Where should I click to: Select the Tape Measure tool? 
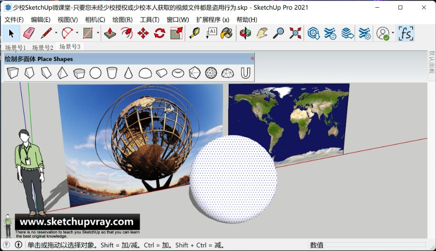[195, 33]
